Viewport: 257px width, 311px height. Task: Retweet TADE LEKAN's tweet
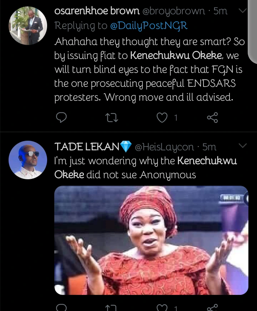pos(112,308)
